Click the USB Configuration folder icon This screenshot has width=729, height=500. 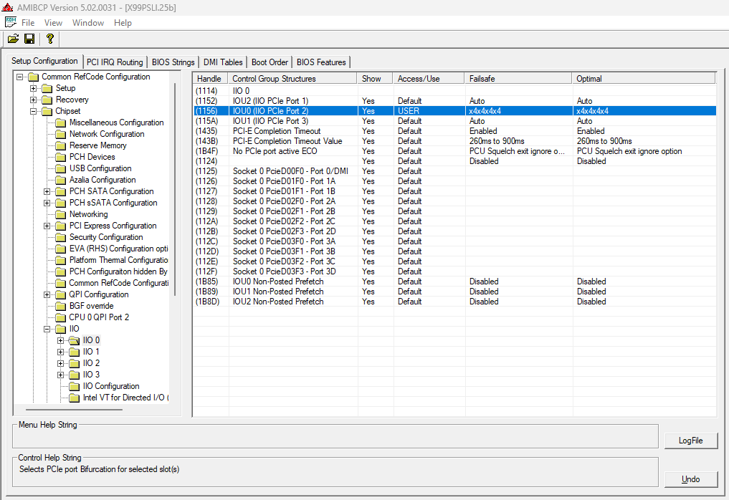click(60, 168)
